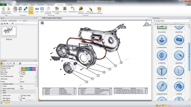Open the Textures workshop
Image resolution: width=191 pixels, height=107 pixels.
tap(25, 10)
